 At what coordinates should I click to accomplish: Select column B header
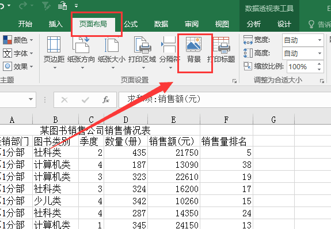pyautogui.click(x=55, y=120)
